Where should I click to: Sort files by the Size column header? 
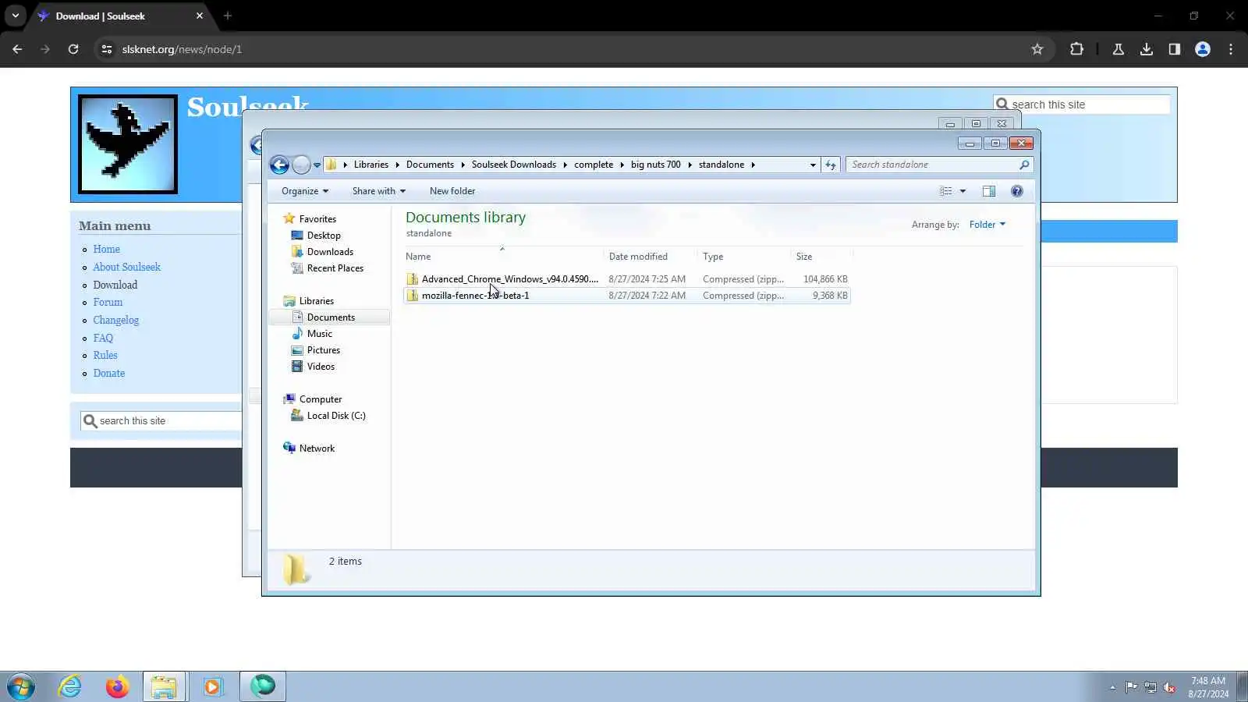pyautogui.click(x=822, y=257)
